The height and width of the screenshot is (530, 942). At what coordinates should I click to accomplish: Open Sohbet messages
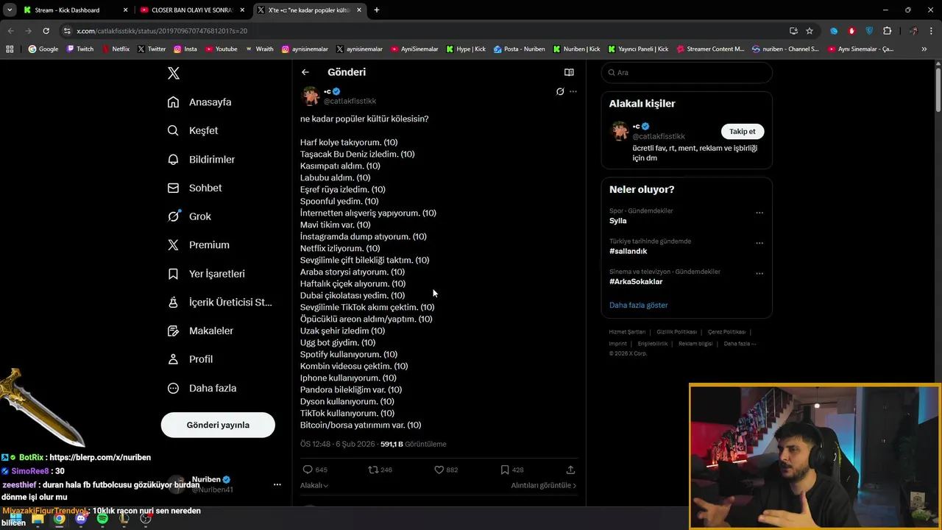click(x=194, y=188)
